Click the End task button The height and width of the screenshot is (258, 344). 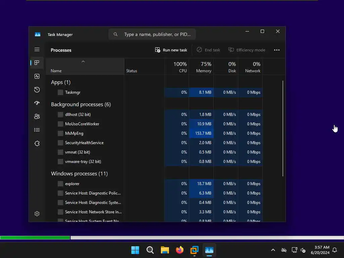tap(208, 50)
